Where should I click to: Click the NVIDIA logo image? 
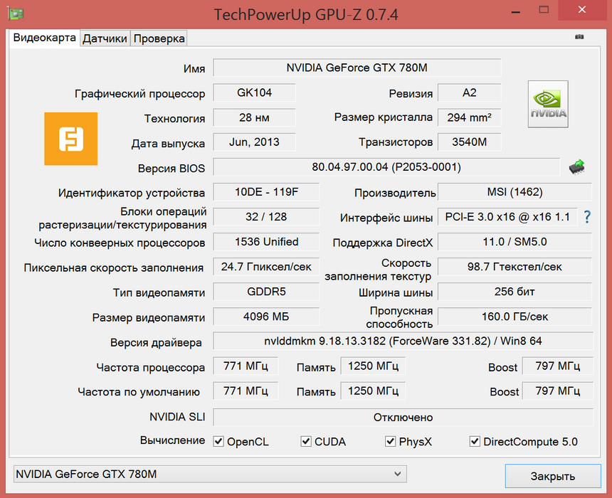(x=547, y=104)
